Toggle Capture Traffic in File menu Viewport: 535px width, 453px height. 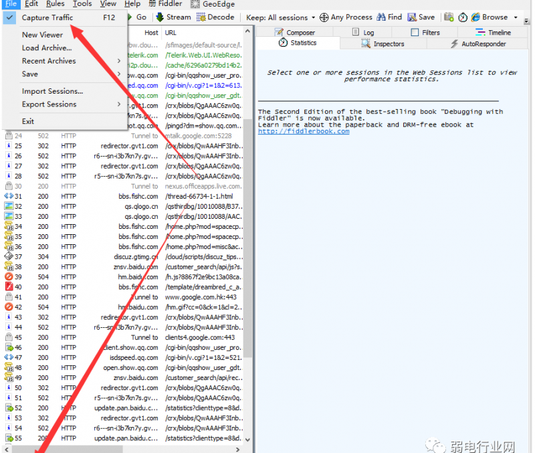click(47, 17)
